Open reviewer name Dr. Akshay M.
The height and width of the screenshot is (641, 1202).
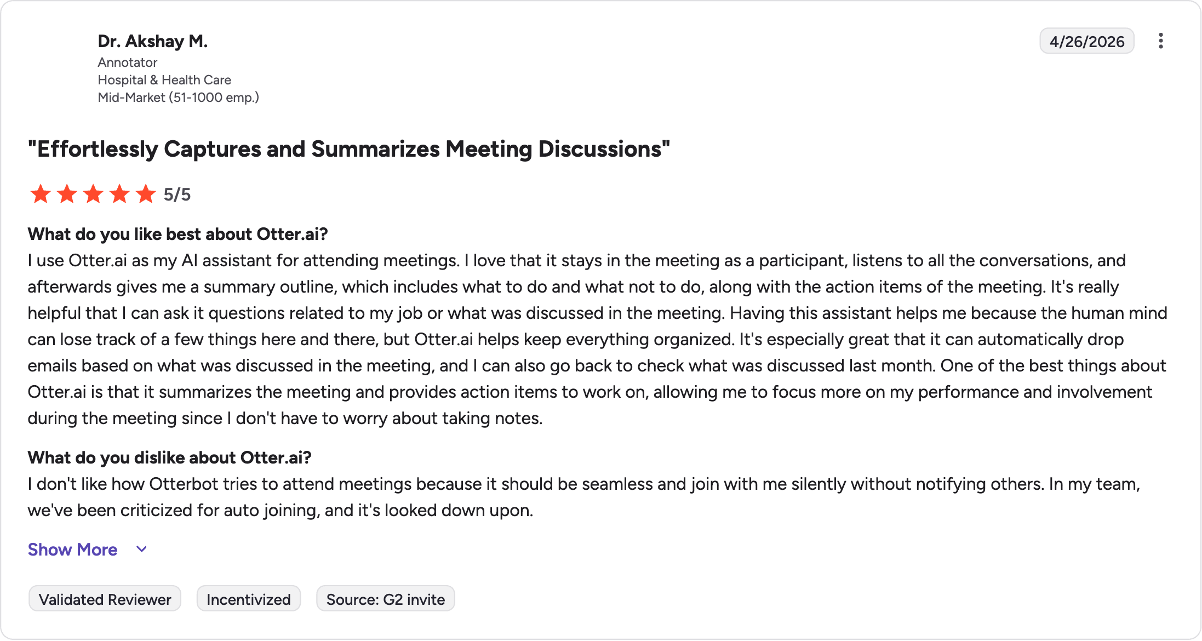[x=153, y=41]
